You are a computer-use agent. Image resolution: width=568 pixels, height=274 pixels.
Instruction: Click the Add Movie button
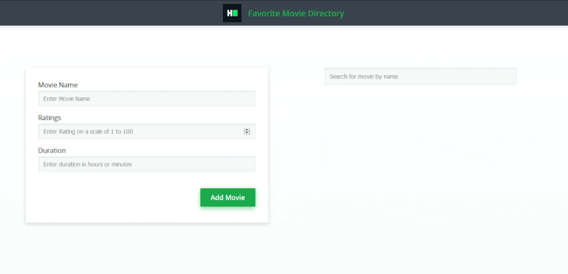pos(228,197)
